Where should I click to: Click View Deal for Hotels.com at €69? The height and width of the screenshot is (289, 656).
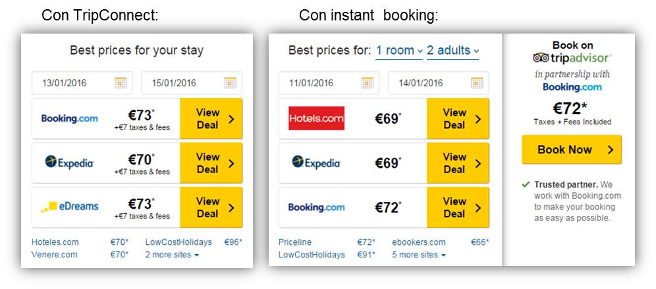(458, 118)
